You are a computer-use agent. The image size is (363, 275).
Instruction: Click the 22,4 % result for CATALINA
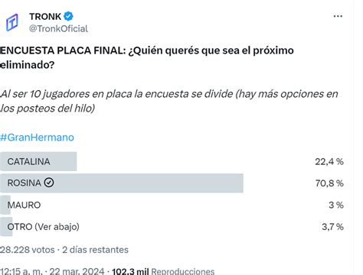[329, 162]
